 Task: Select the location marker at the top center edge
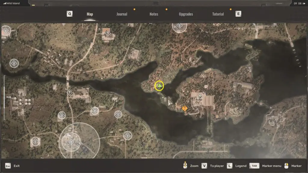(x=180, y=26)
